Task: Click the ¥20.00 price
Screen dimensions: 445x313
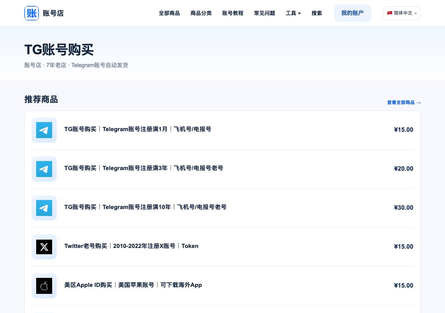Action: [404, 169]
